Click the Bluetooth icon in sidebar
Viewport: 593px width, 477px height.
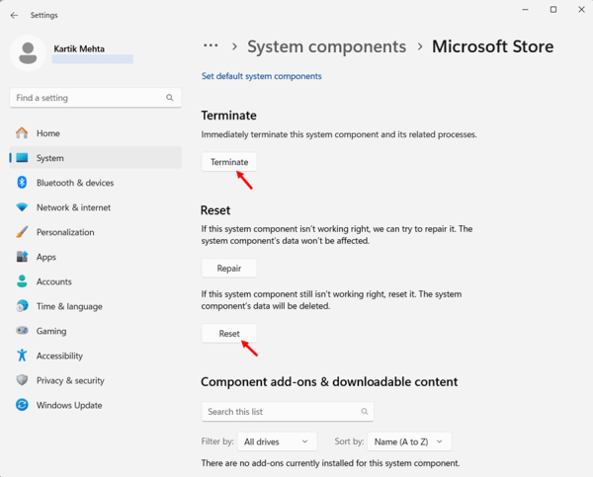22,183
